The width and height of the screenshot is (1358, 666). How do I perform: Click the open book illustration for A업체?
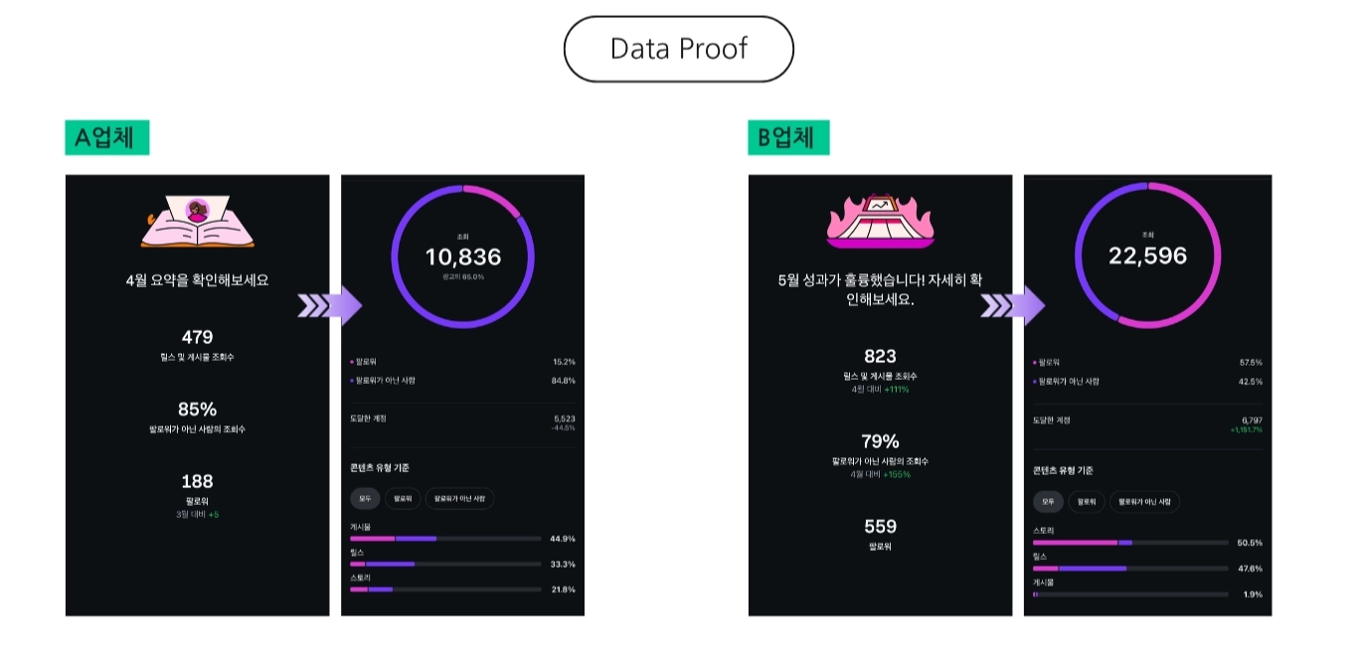pos(197,223)
